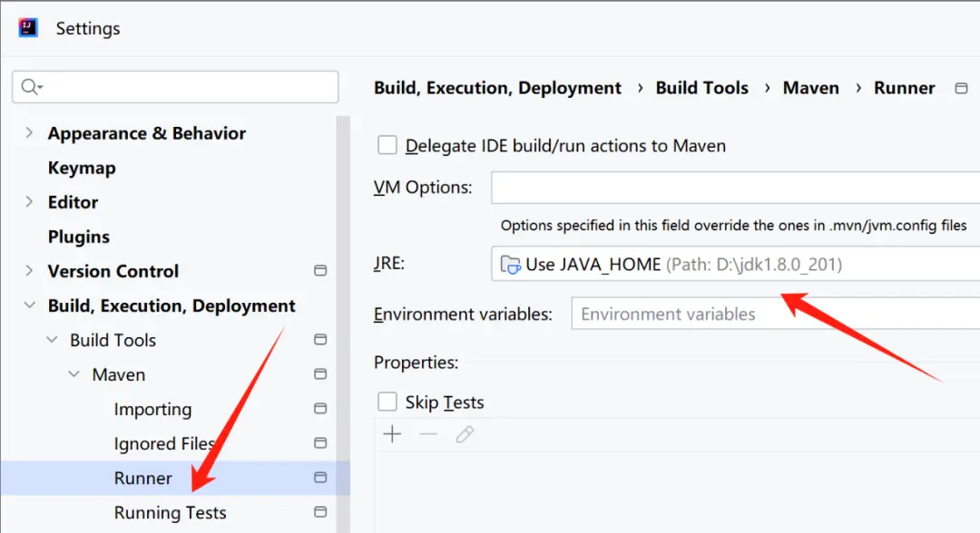Click the search magnifier icon
The image size is (980, 533).
[x=31, y=87]
